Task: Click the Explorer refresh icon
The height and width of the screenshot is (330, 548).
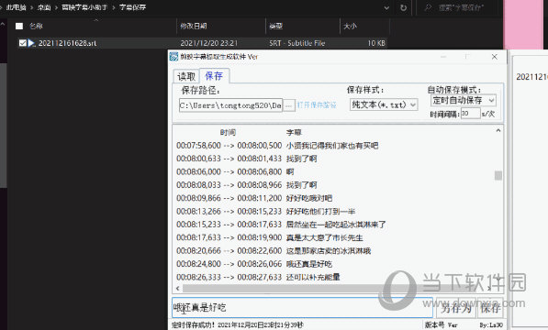Action: coord(403,7)
